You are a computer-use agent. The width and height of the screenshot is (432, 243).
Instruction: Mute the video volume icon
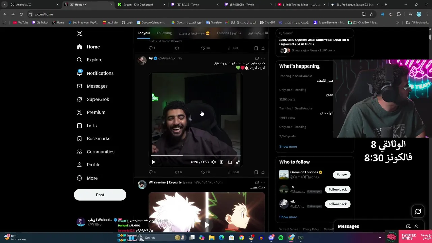coord(213,162)
